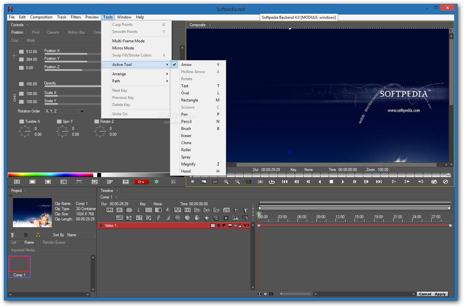The image size is (464, 307).
Task: Toggle the Scale X keyframe checkbox
Action: [21, 93]
